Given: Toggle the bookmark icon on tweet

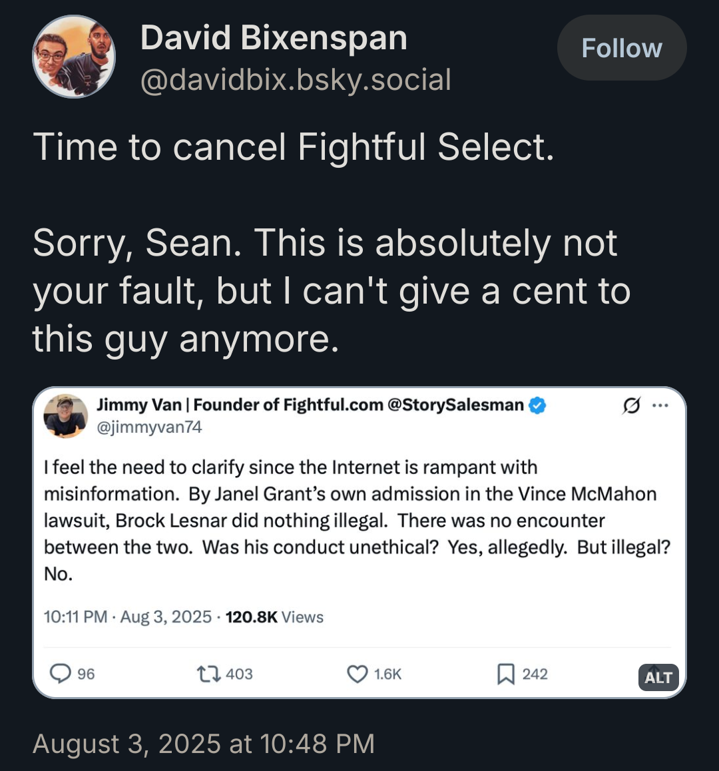Looking at the screenshot, I should point(506,674).
